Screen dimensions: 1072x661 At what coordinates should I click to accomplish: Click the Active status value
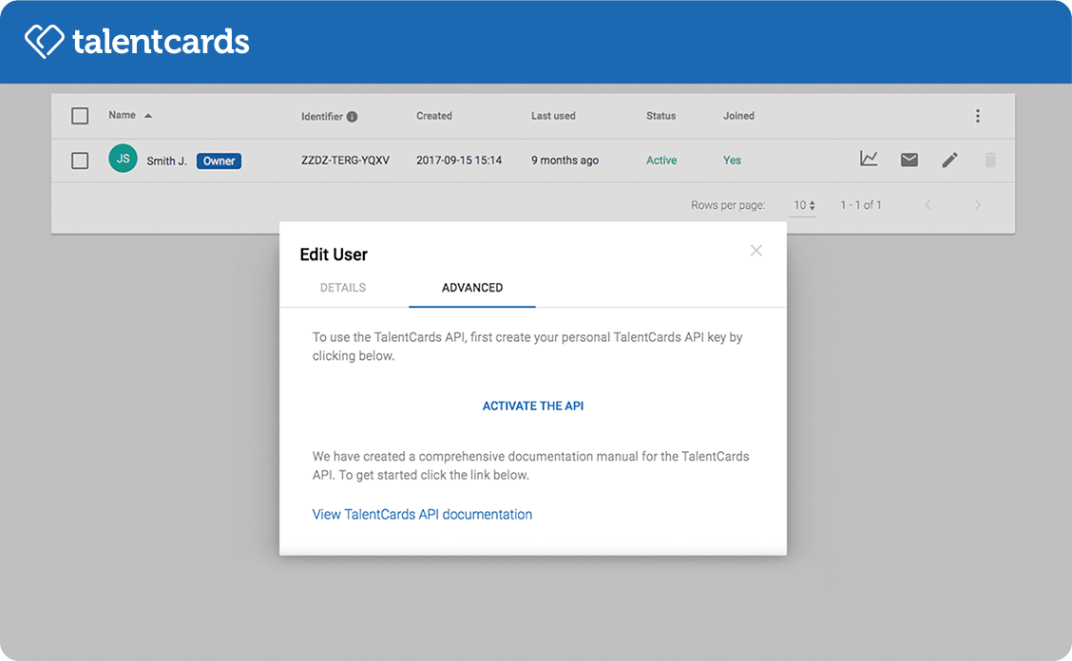click(661, 160)
